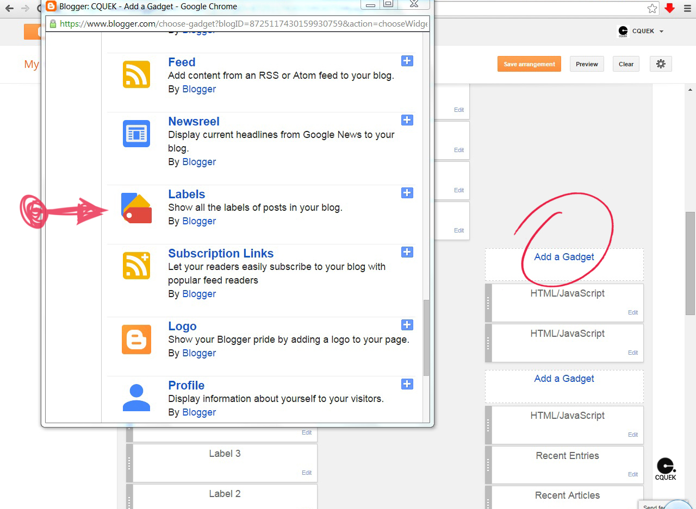This screenshot has width=696, height=509.
Task: Click the CQUEK avatar in the header
Action: point(623,32)
